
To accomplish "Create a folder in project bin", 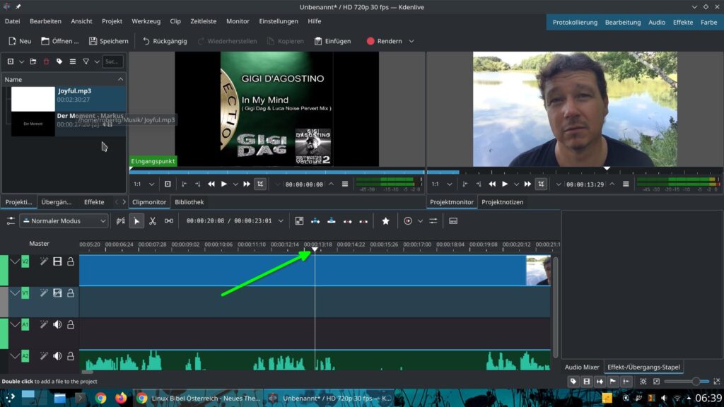I will coord(33,61).
